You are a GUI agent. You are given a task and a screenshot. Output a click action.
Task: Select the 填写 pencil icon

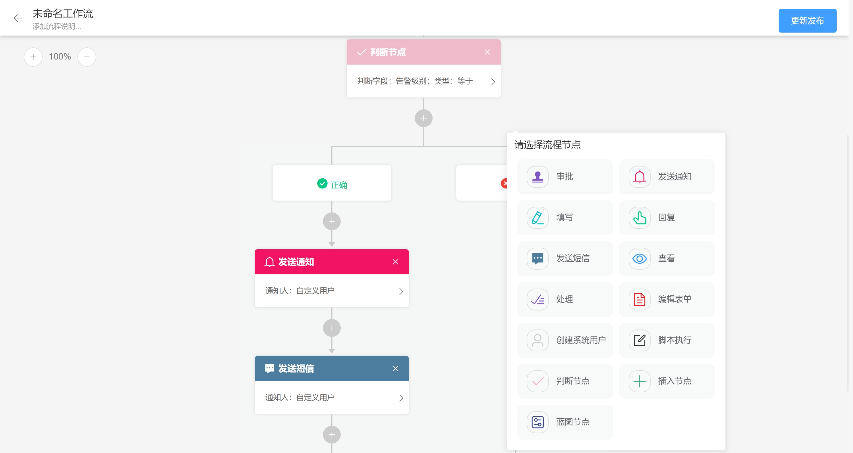click(x=537, y=217)
